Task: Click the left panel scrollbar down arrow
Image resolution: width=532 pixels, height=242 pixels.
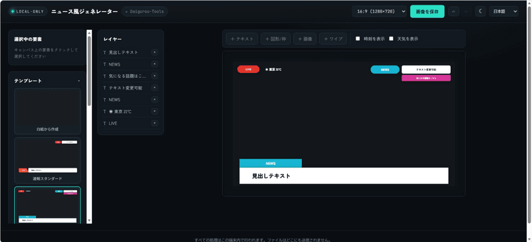Action: click(x=89, y=221)
